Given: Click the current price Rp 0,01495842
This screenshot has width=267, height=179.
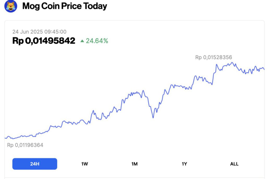Looking at the screenshot, I should pyautogui.click(x=44, y=41).
